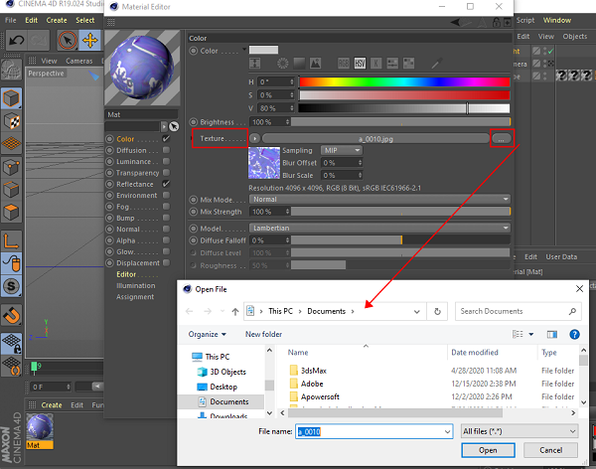Refresh folder in Open File dialog
596x469 pixels.
[438, 311]
